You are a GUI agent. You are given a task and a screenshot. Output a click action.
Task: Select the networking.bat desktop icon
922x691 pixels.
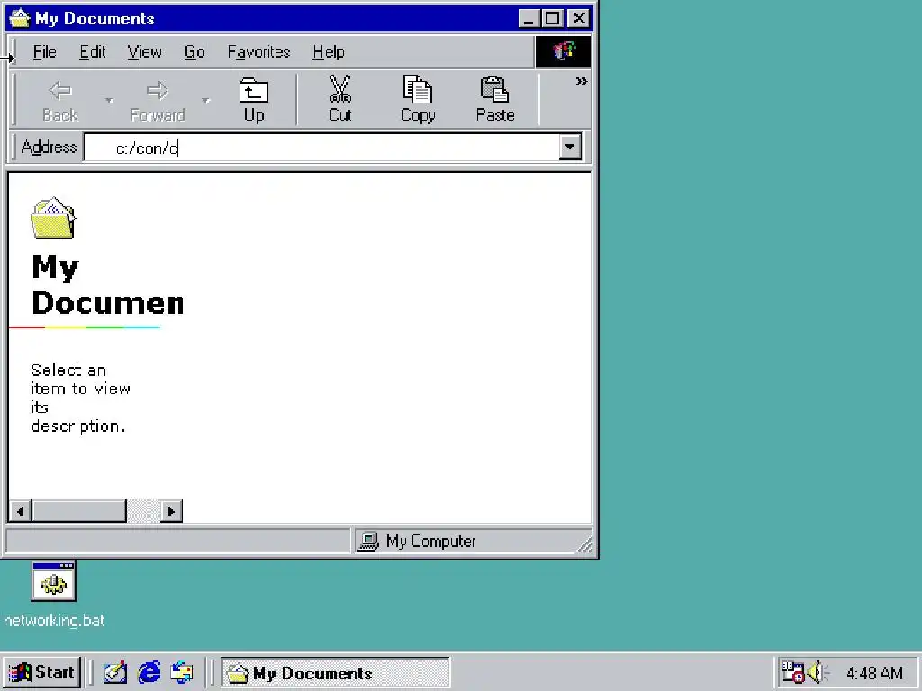53,595
